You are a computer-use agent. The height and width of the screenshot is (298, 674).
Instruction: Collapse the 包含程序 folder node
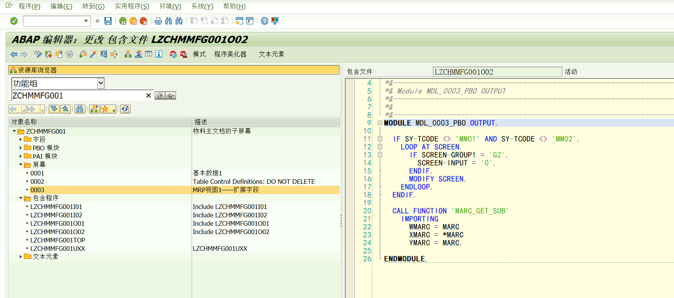click(21, 198)
